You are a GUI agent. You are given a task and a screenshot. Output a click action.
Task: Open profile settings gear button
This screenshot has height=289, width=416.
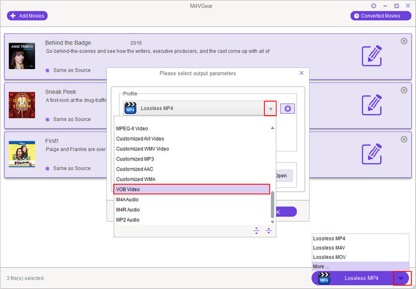pyautogui.click(x=287, y=109)
